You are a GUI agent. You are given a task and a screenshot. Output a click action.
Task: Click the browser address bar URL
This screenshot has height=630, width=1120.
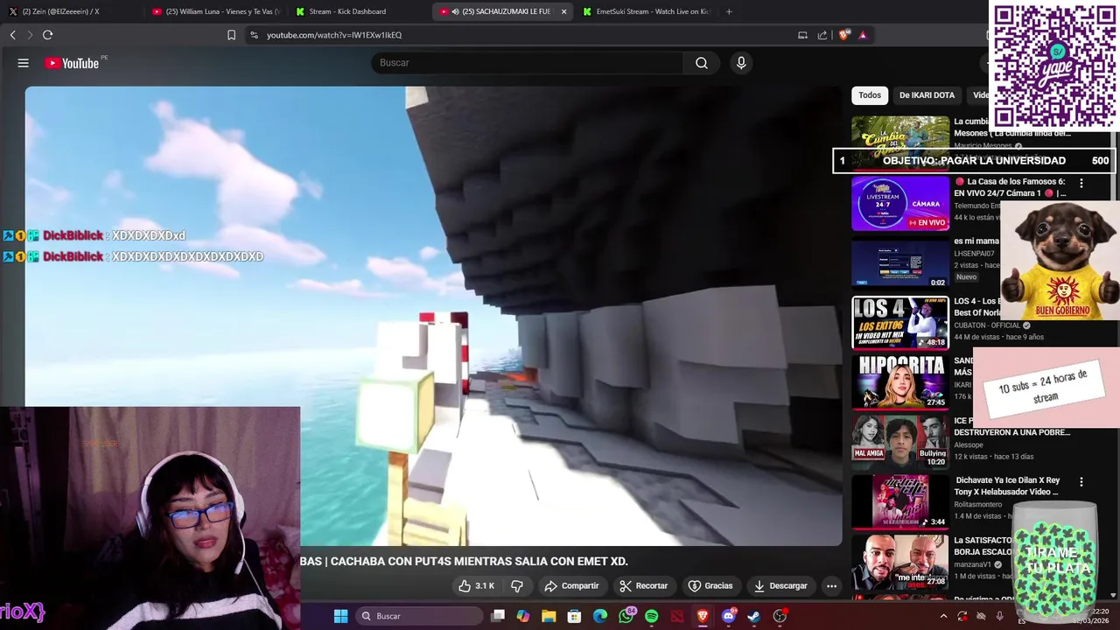pos(334,35)
